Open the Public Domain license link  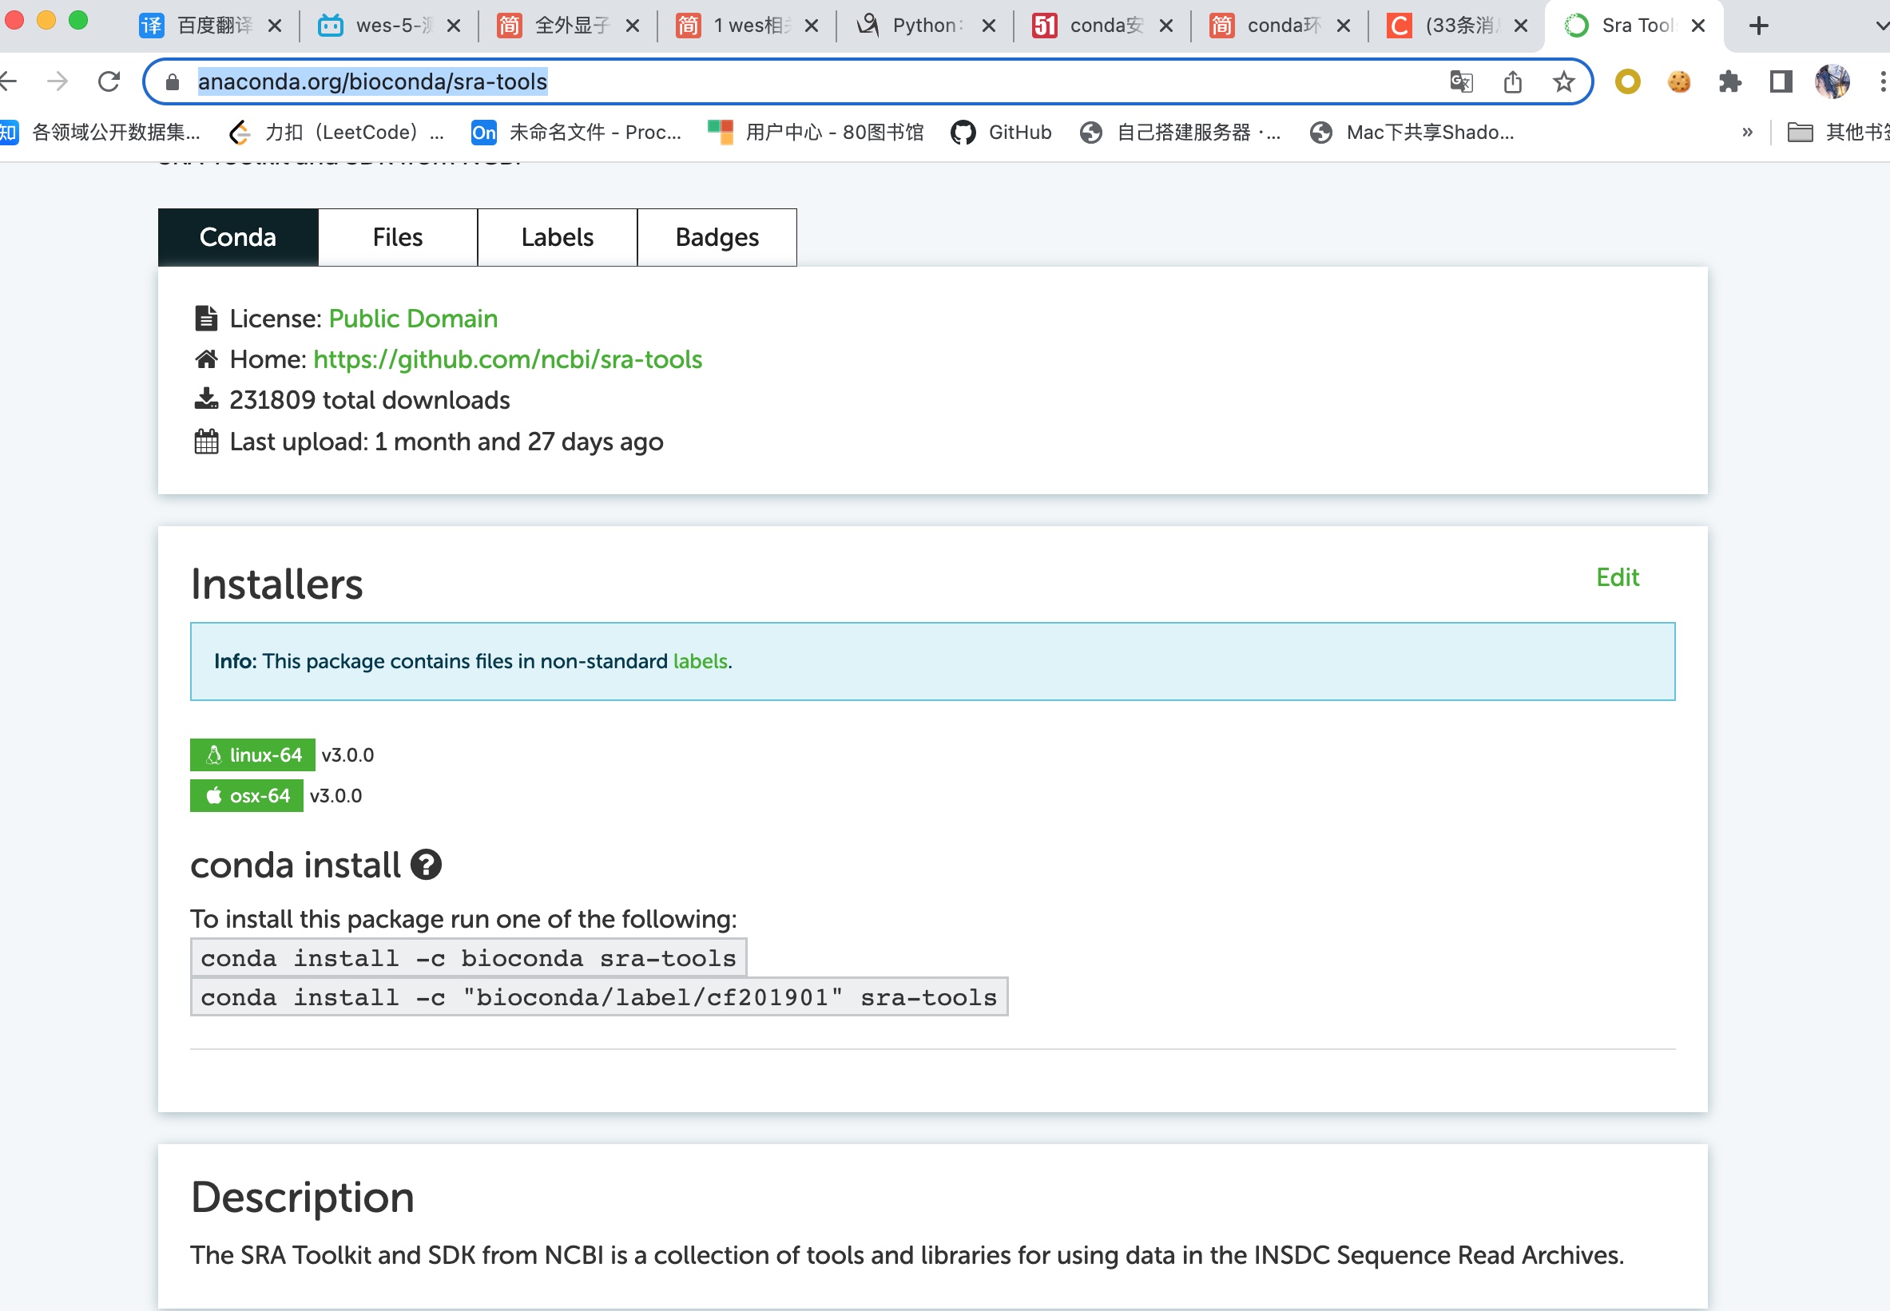(x=413, y=319)
